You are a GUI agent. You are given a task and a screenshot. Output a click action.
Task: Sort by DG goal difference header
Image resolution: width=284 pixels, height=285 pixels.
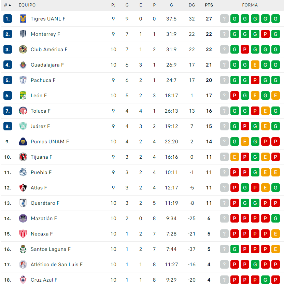(192, 5)
